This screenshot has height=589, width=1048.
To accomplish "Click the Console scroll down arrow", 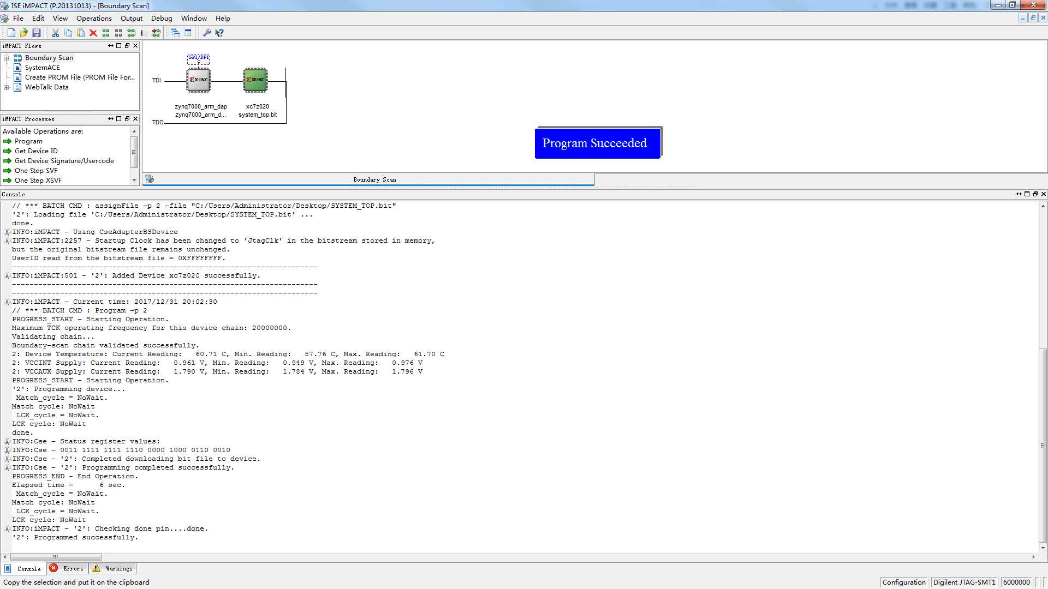I will pyautogui.click(x=1043, y=548).
